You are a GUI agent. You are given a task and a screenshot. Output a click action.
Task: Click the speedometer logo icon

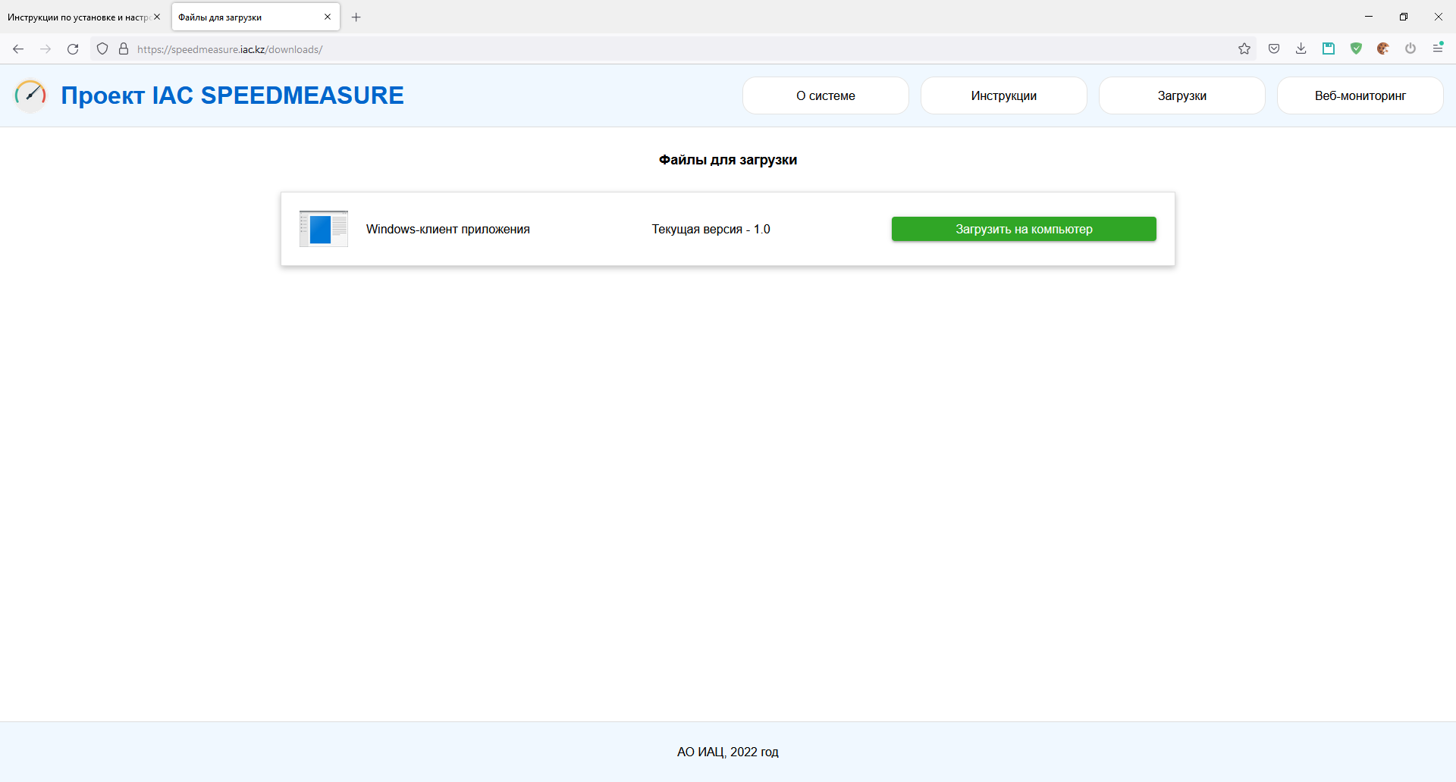click(x=31, y=95)
